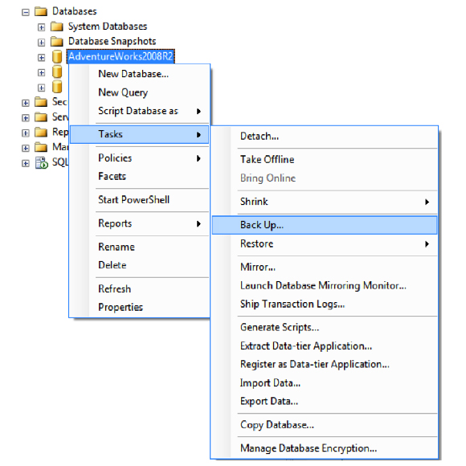
Task: Collapse the Databases tree node
Action: pos(26,12)
